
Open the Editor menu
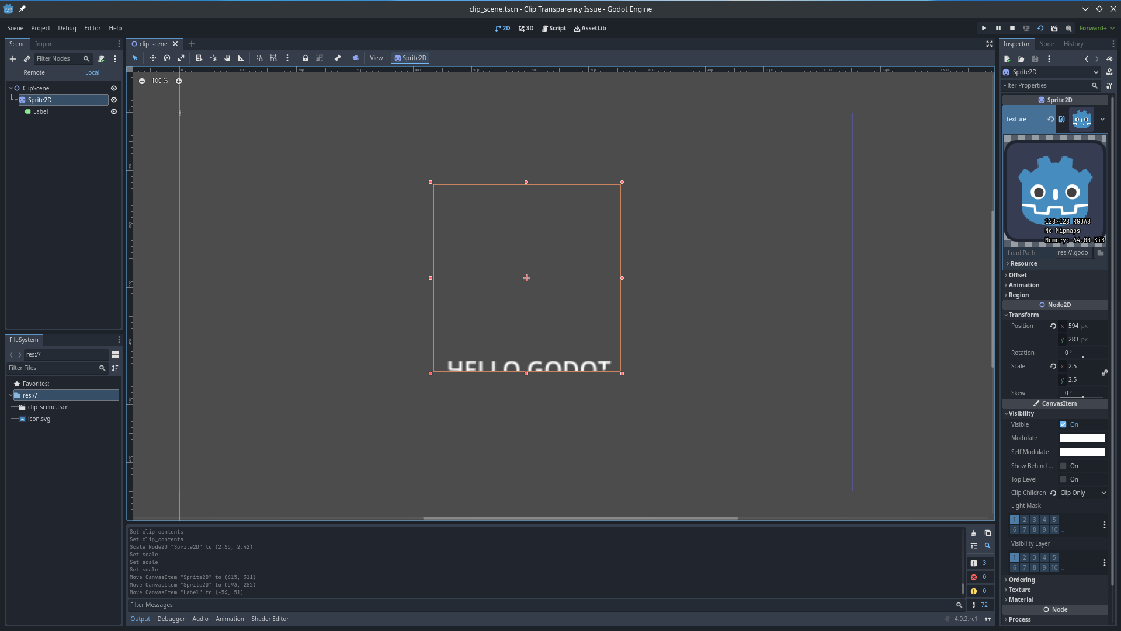click(92, 28)
